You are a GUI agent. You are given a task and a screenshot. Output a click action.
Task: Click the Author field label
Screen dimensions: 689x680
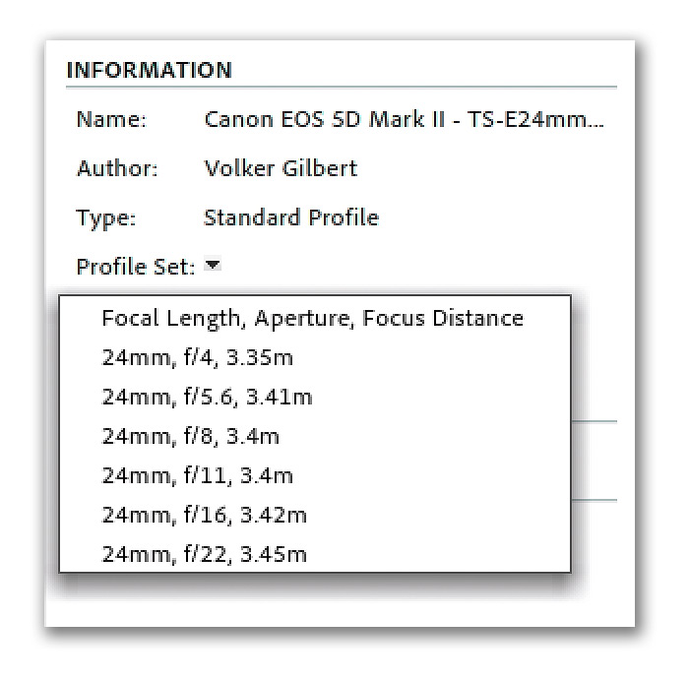[117, 168]
